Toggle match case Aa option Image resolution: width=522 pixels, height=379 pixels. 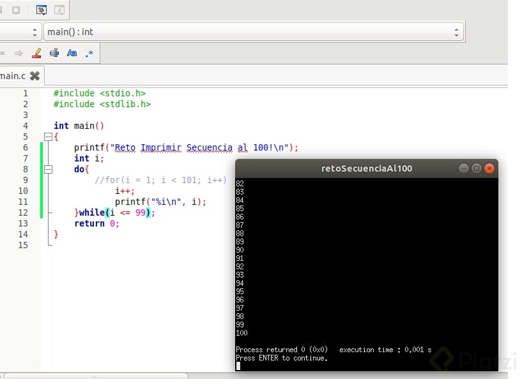[x=72, y=53]
